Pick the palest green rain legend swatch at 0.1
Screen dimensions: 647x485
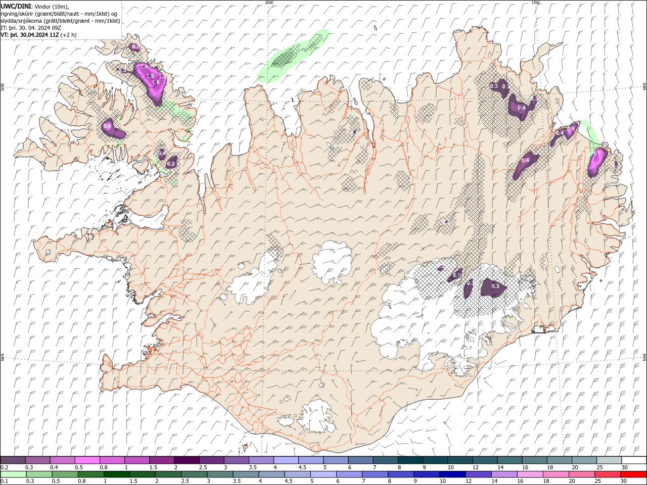pyautogui.click(x=13, y=474)
